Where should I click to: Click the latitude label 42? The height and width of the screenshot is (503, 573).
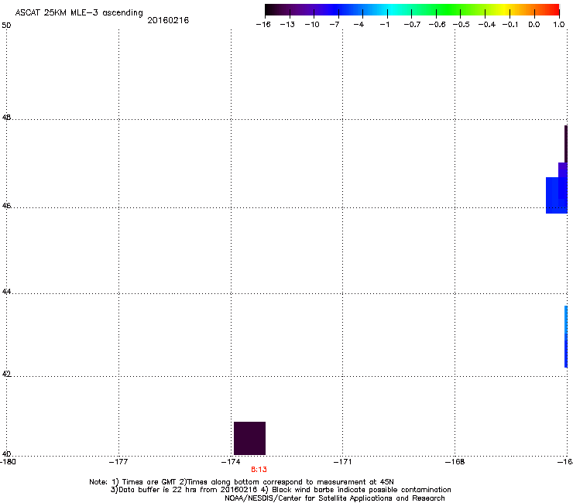[6, 374]
